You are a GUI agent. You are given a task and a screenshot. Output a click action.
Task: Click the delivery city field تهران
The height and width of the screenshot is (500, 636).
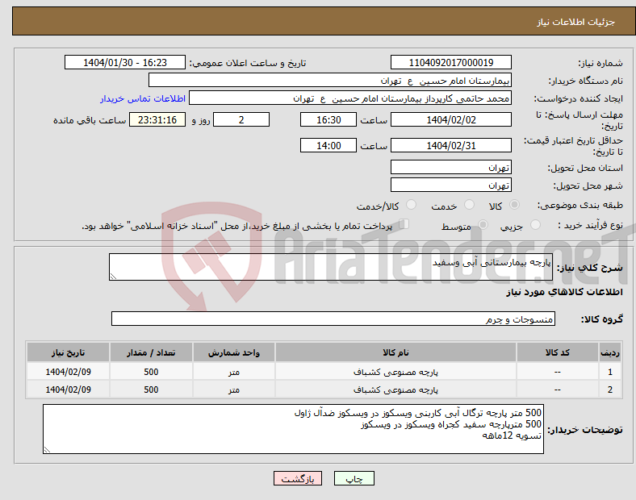pyautogui.click(x=451, y=185)
